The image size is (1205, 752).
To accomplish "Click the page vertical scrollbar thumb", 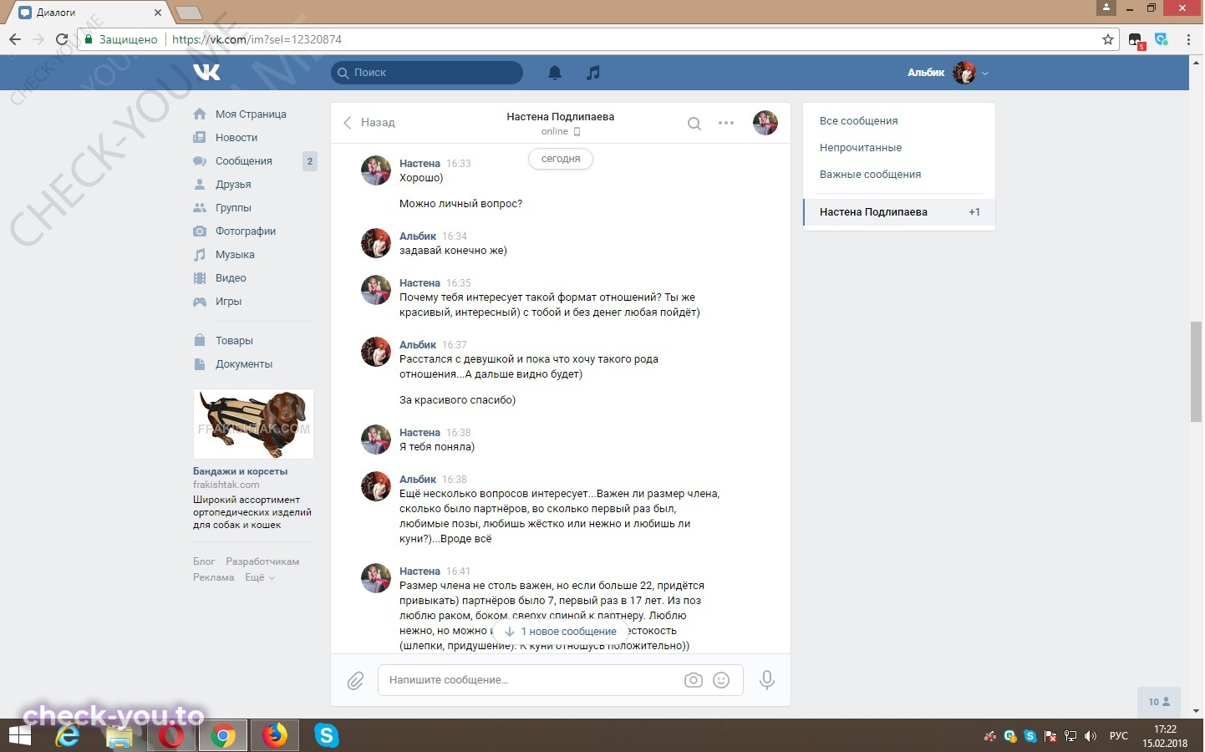I will tap(1197, 373).
